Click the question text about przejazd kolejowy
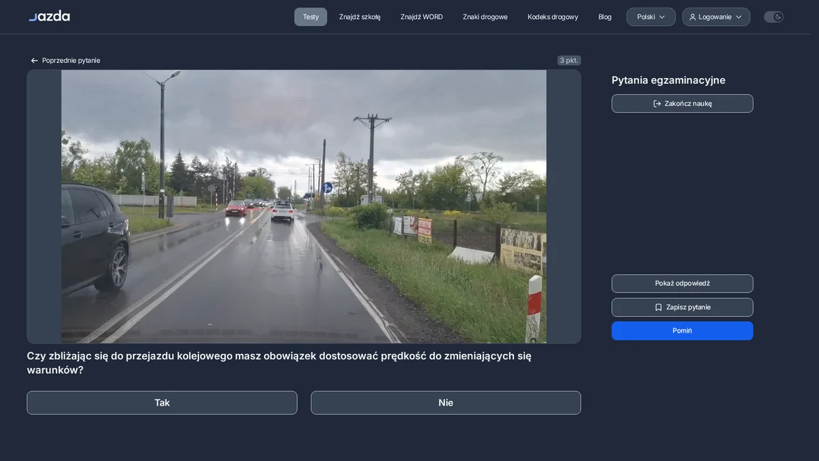 (279, 363)
